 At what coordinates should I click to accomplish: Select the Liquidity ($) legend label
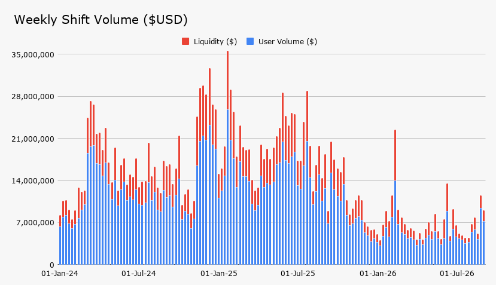(215, 41)
